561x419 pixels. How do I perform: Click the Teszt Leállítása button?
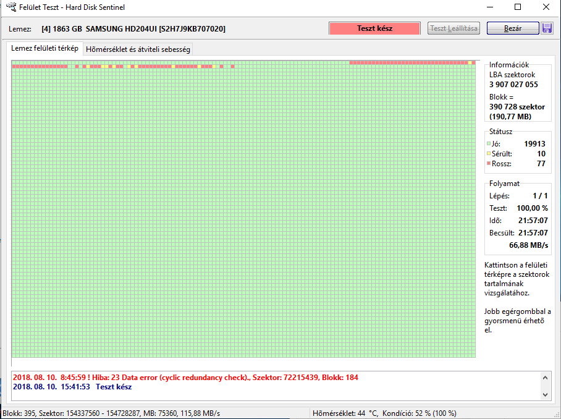pyautogui.click(x=453, y=28)
